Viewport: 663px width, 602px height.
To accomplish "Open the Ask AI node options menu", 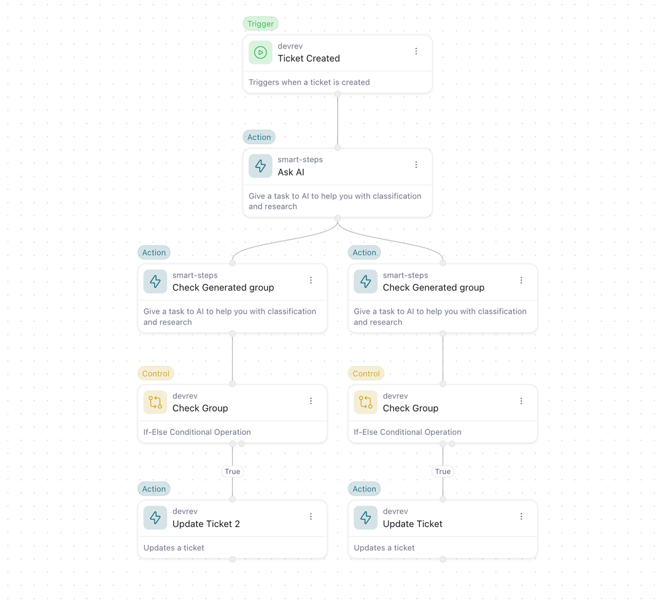I will click(416, 165).
